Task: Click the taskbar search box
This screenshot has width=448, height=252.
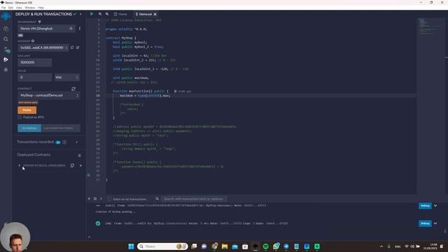Action: tap(162, 246)
